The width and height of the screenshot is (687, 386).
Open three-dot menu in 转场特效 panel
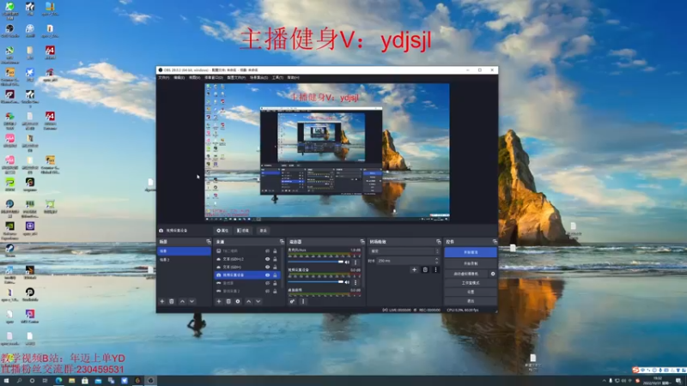(435, 269)
